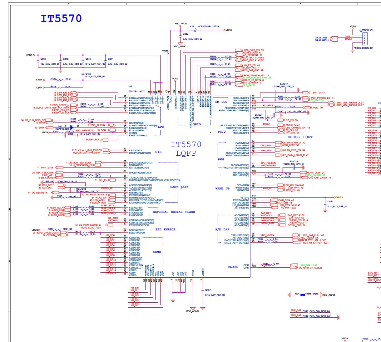The image size is (381, 342).
Task: Click the LAN_WAKEUP# signal label
Action: click(x=91, y=153)
